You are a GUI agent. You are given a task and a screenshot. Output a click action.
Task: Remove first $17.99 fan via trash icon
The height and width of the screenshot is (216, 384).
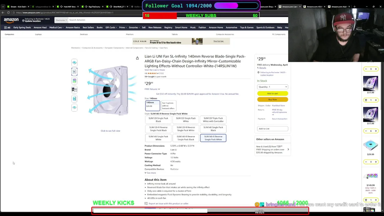click(x=366, y=100)
